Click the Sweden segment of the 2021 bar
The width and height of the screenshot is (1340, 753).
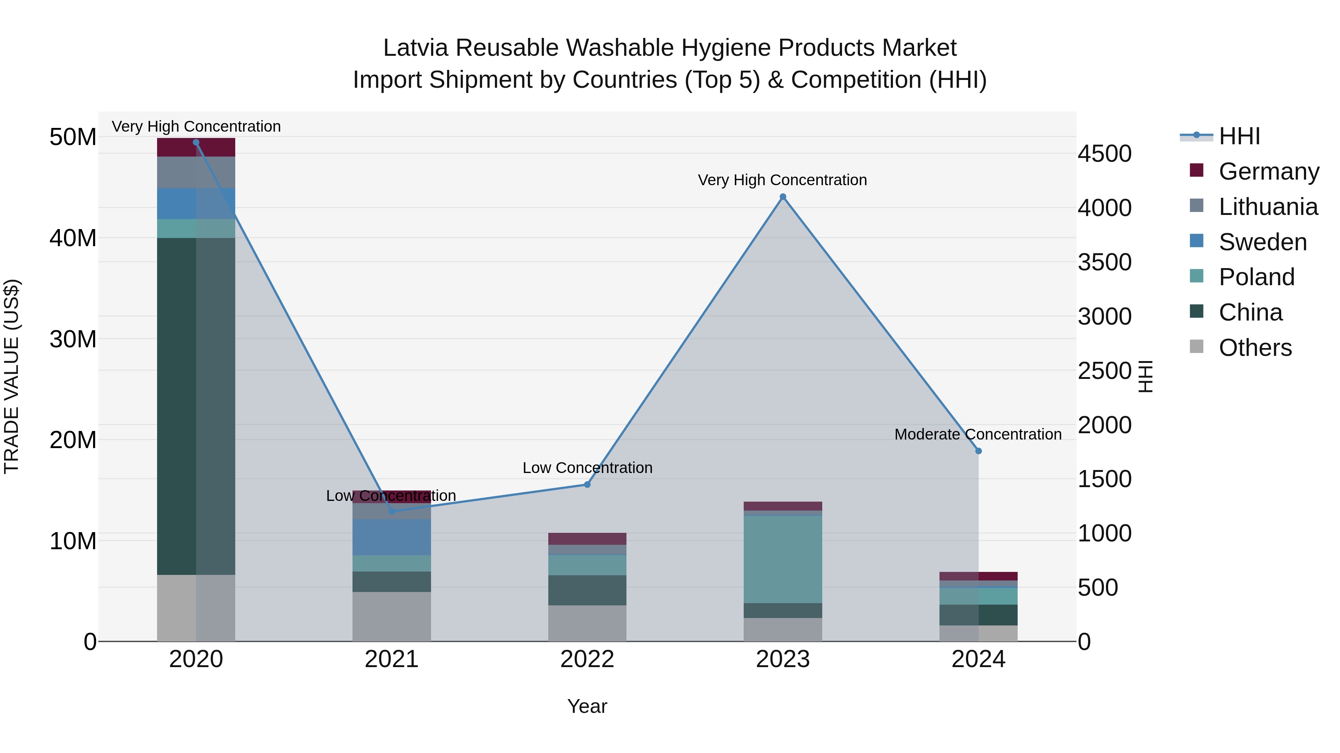tap(392, 537)
